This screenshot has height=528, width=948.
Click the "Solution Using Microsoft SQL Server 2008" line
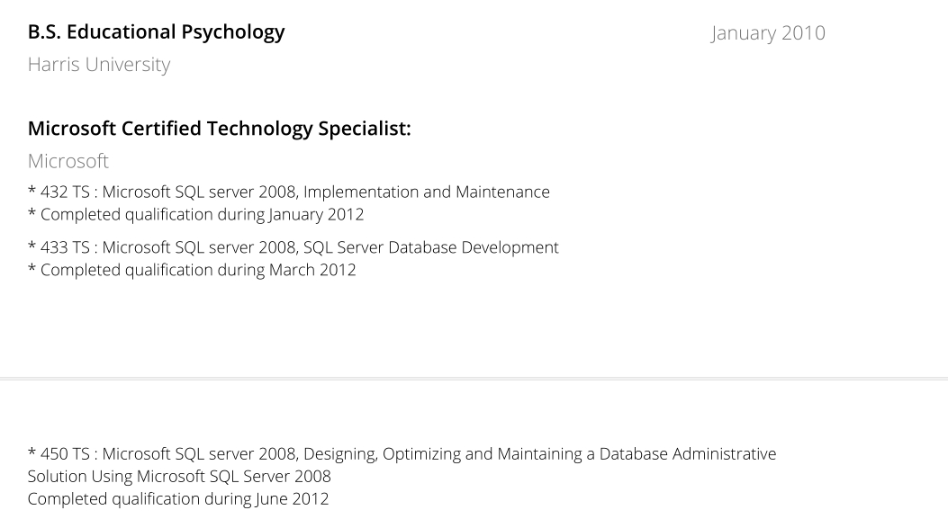[x=179, y=476]
